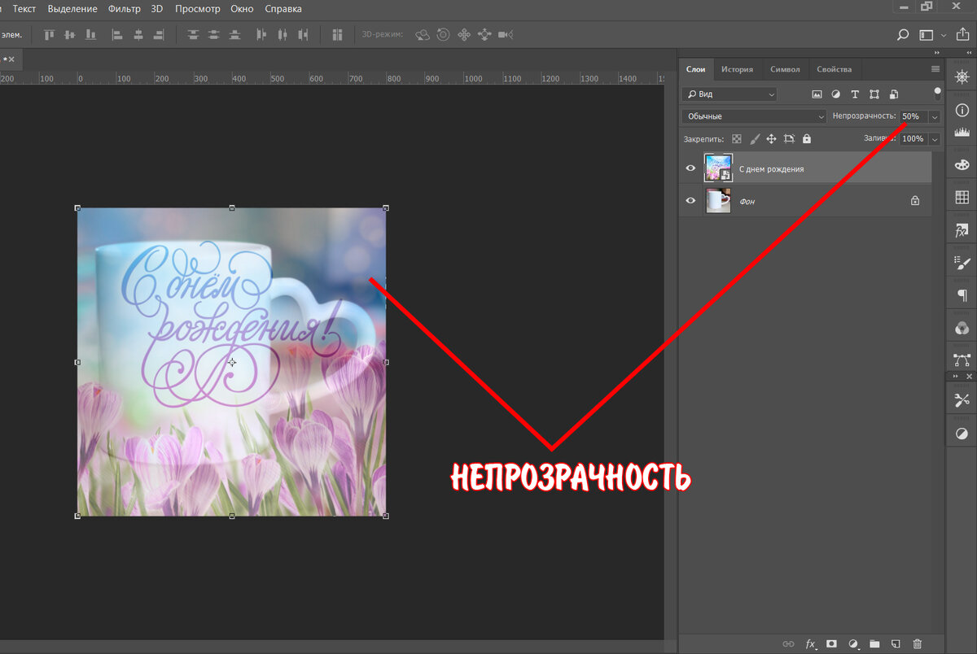Image resolution: width=977 pixels, height=654 pixels.
Task: Click the auto-align layers icon
Action: (337, 35)
